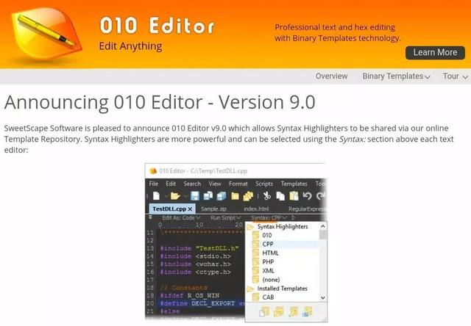Click the code line #include <stdio.h>
The width and height of the screenshot is (471, 326).
pyautogui.click(x=195, y=256)
